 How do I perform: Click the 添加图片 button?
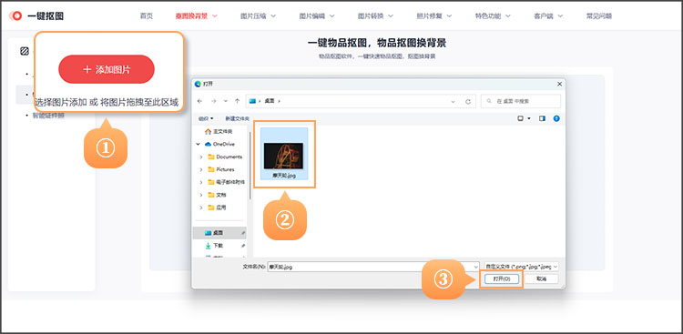tap(107, 69)
